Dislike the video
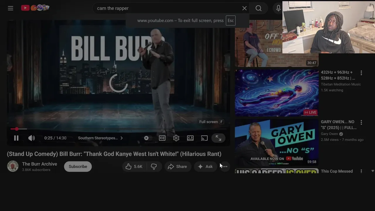 (154, 166)
